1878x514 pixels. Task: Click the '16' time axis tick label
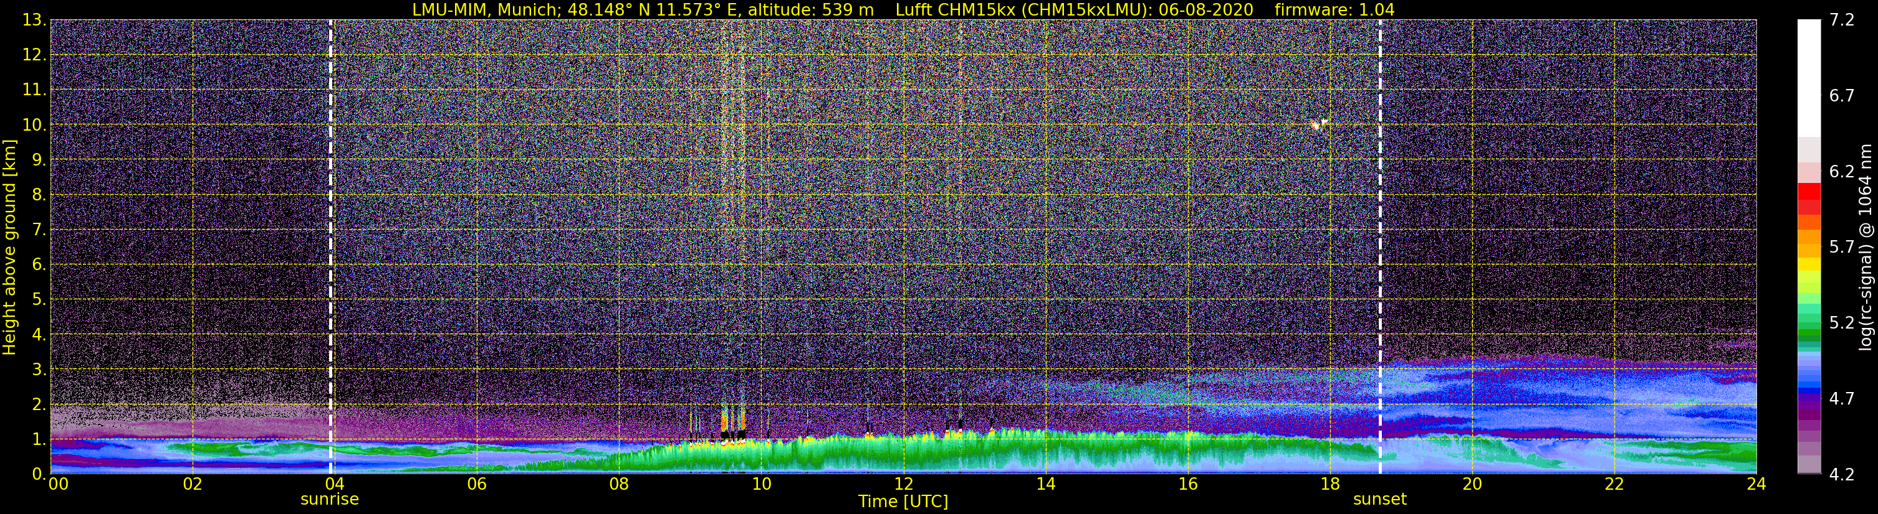tap(1187, 484)
